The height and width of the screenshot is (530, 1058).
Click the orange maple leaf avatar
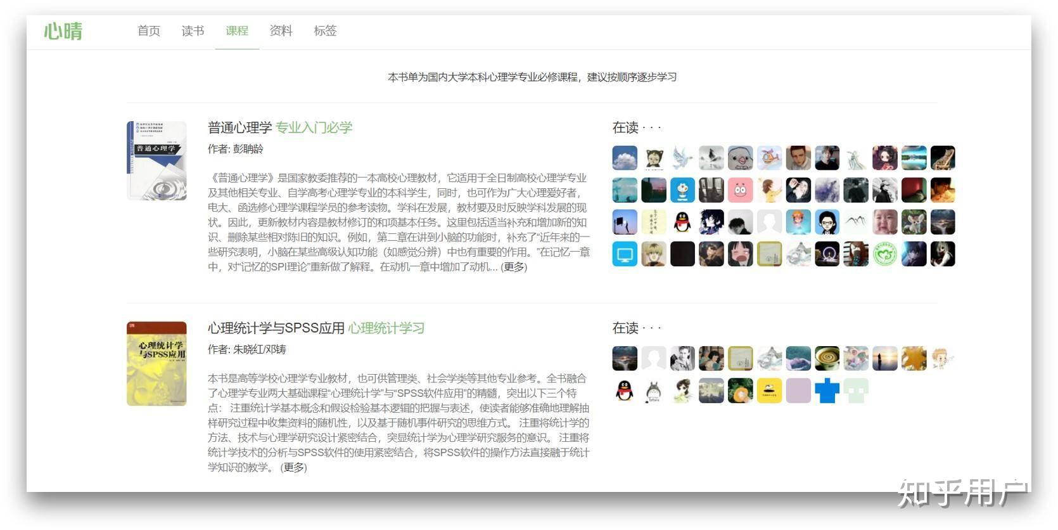click(914, 358)
